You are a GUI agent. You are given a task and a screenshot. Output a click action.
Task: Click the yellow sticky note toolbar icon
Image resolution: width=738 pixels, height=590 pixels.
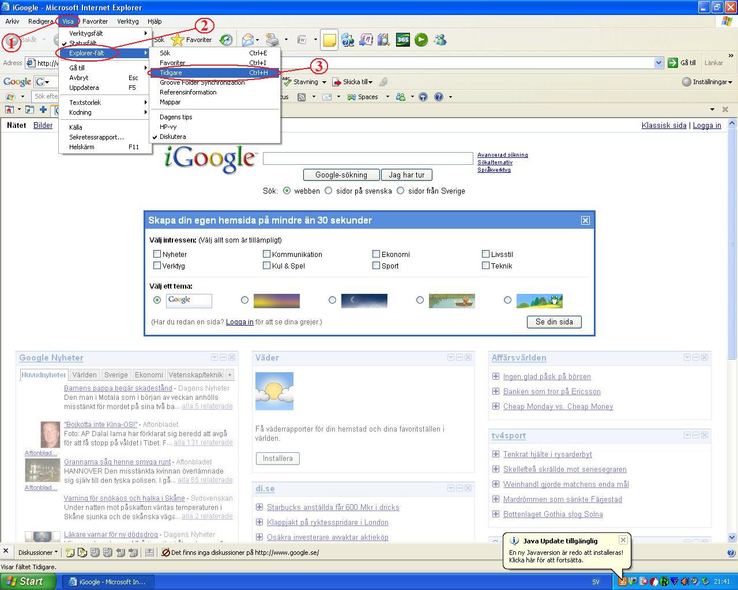coord(329,40)
